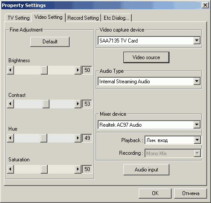Decrease Contrast with left arrow
Screen dimensions: 211x203
click(x=11, y=104)
